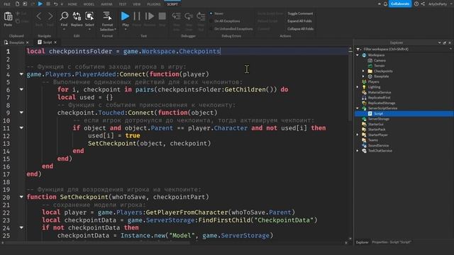Open notifications bell icon

tap(385, 4)
